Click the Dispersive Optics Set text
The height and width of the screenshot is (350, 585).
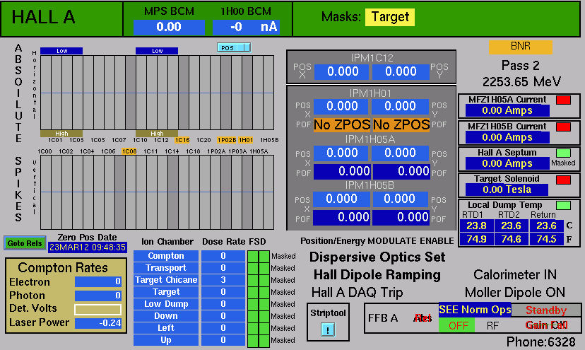pos(377,257)
